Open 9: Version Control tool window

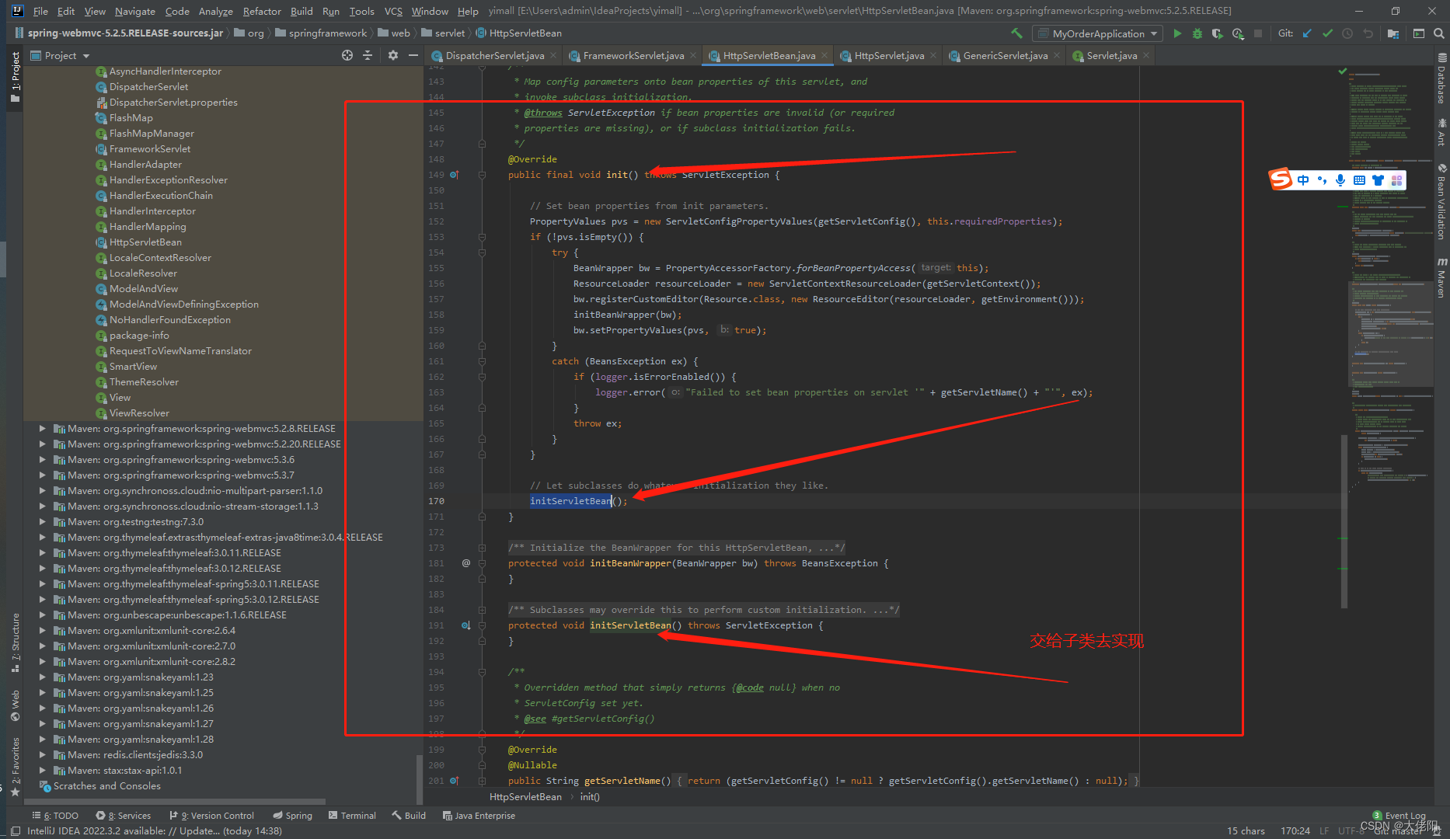point(211,815)
